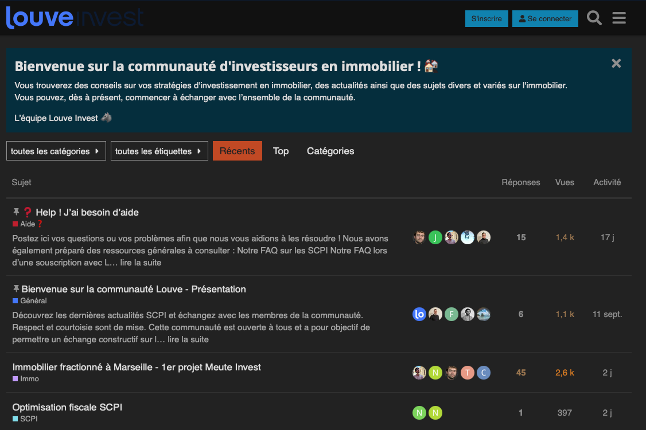Screen dimensions: 646x430
Task: Click the green J avatar in Help topic
Action: point(435,237)
